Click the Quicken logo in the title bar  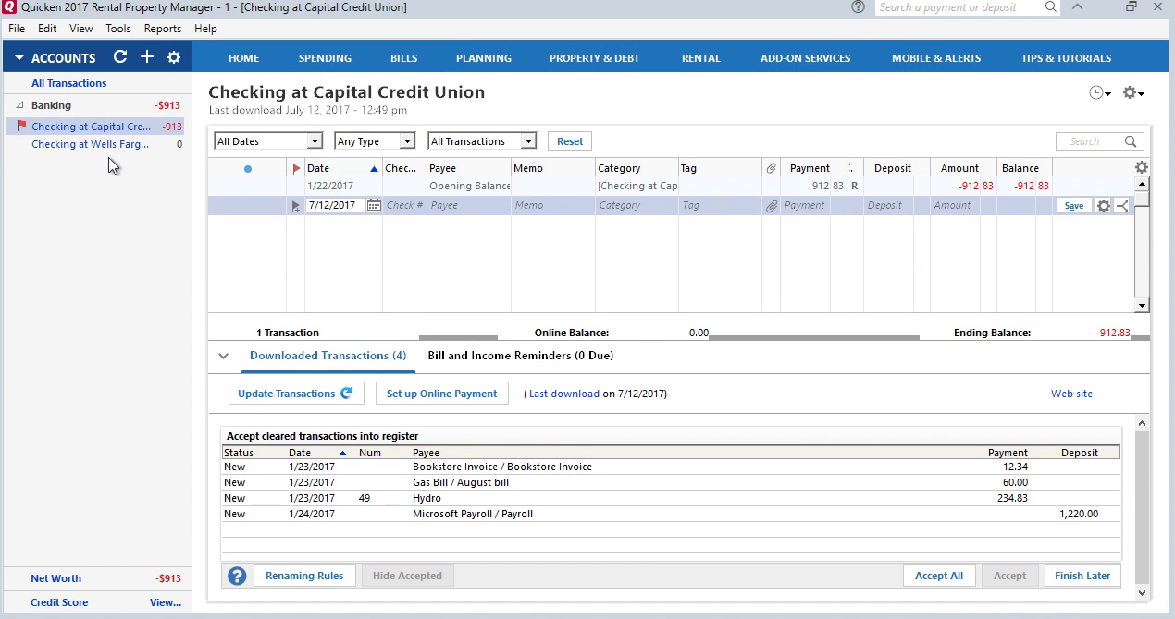click(x=8, y=7)
